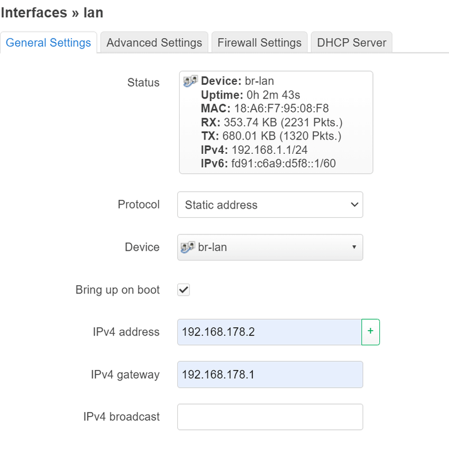Click the empty IPv4 broadcast field

click(x=270, y=417)
